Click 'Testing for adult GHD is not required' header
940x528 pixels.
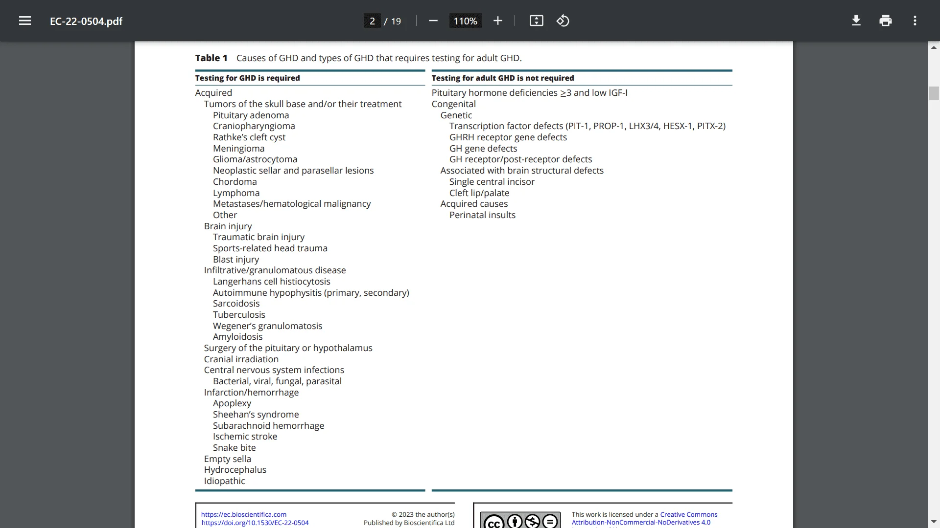[x=503, y=78]
